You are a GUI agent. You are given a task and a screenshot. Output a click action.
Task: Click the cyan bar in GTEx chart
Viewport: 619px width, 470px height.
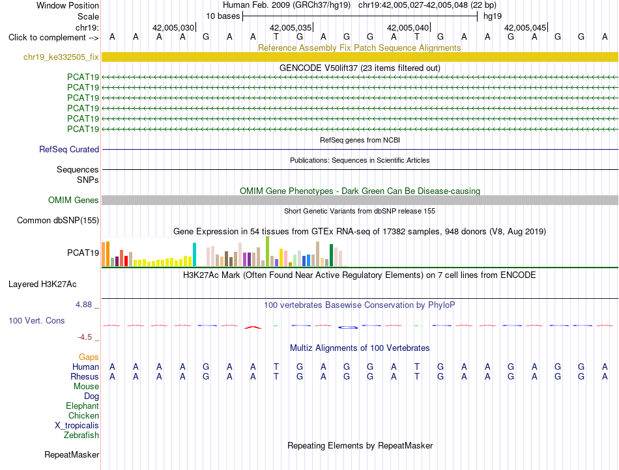(x=194, y=255)
